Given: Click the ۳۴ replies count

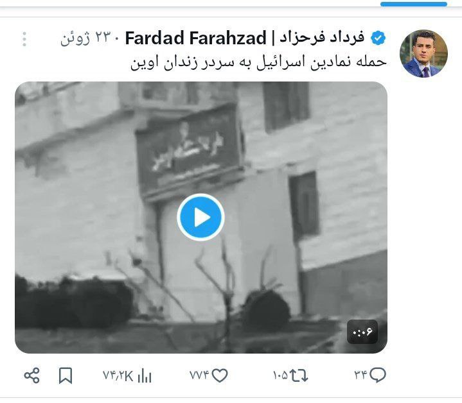Looking at the screenshot, I should click(361, 375).
